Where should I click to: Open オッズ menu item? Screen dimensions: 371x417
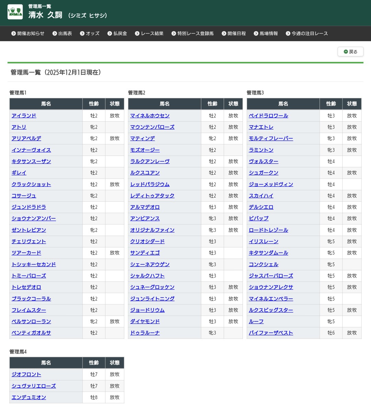coord(90,33)
